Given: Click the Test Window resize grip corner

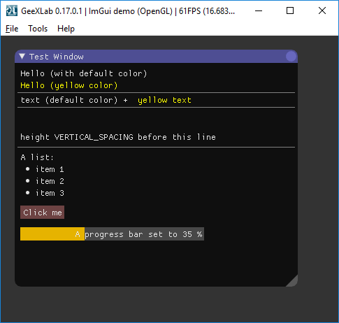Looking at the screenshot, I should pyautogui.click(x=293, y=282).
